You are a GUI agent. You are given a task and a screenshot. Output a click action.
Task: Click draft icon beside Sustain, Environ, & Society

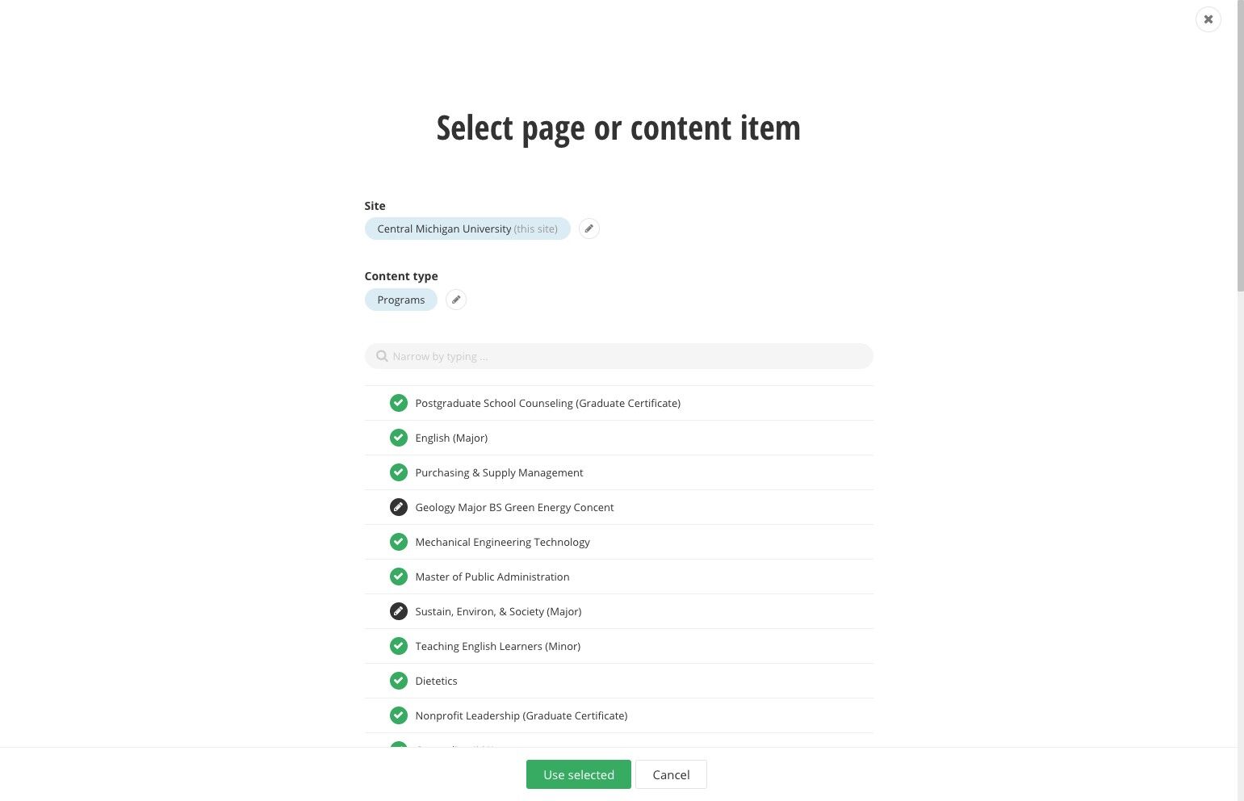coord(399,611)
